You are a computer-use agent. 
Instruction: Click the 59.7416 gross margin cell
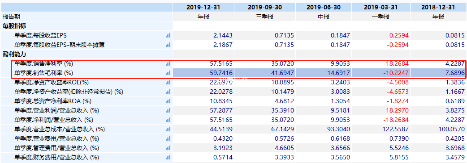pos(203,73)
